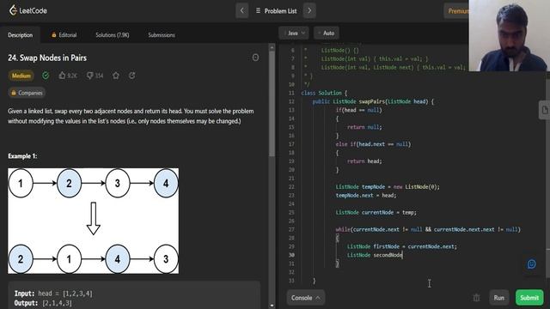This screenshot has width=550, height=309.
Task: Open the Editorial tab
Action: 64,35
